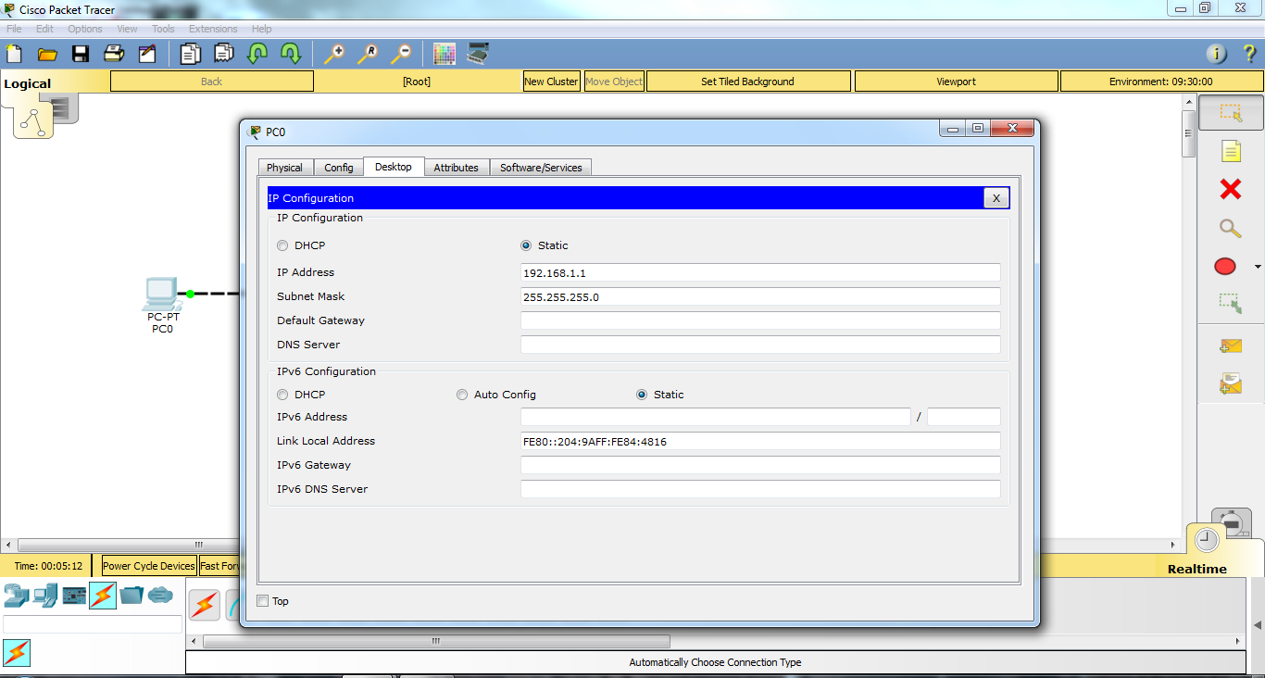Open the Packet Tracer info icon
1265x678 pixels.
click(x=1216, y=54)
